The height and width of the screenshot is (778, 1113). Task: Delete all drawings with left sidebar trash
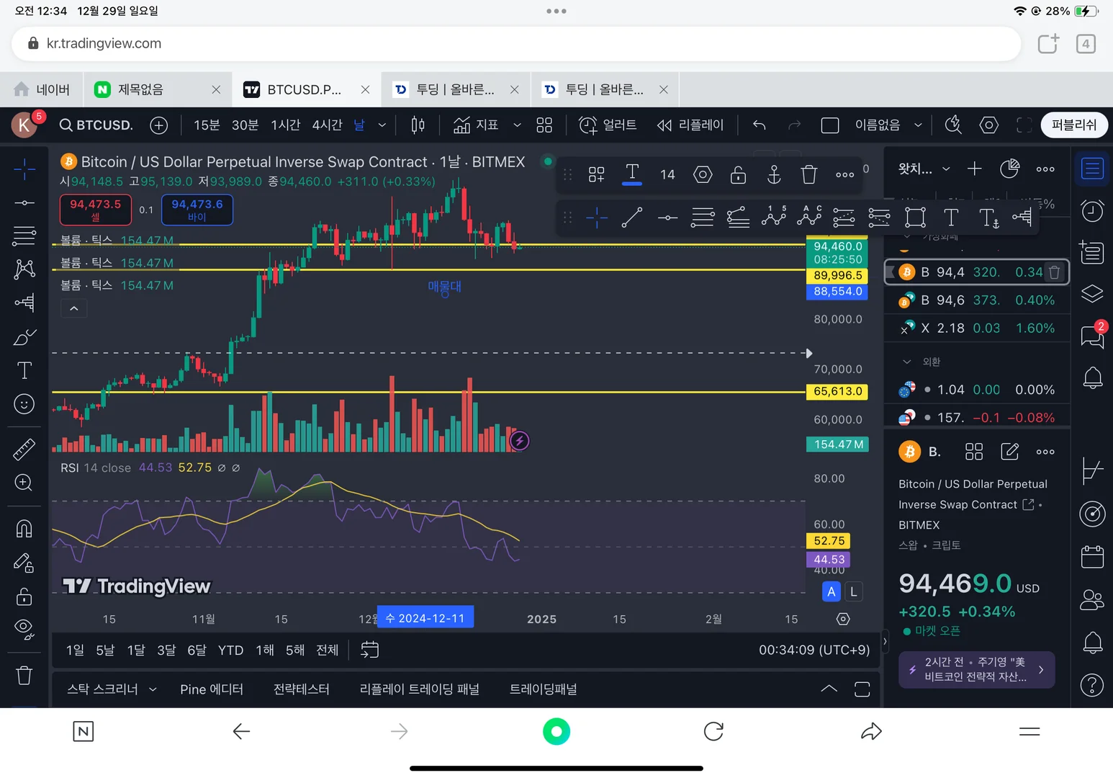[x=24, y=675]
